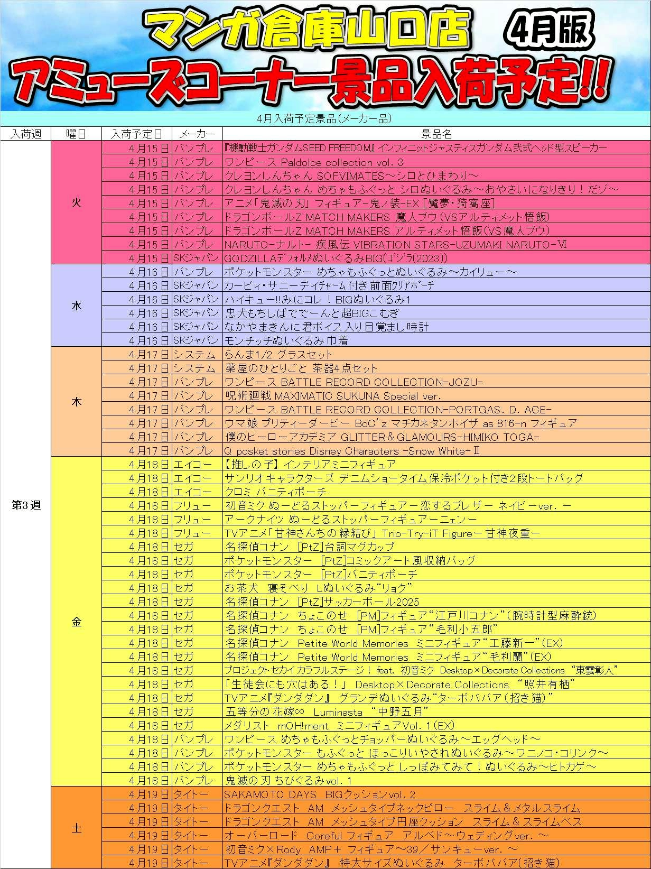This screenshot has width=651, height=869.
Task: Select the 第3週 week cell
Action: [x=25, y=505]
